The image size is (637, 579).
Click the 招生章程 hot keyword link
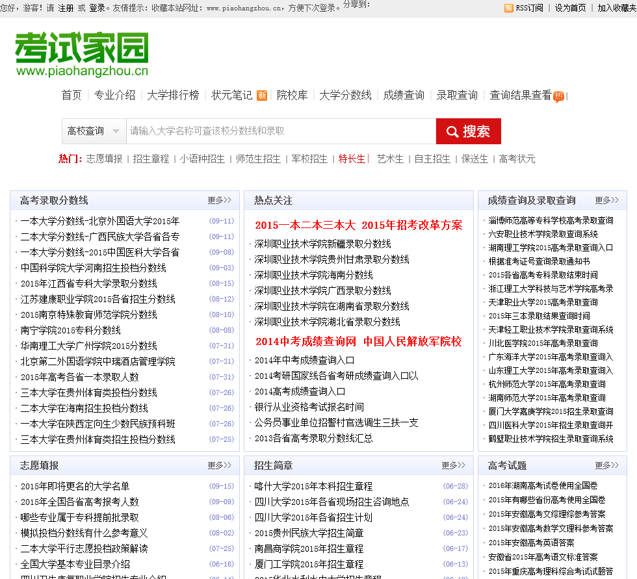151,159
